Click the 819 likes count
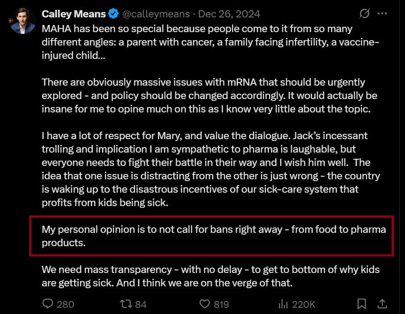Viewport: 405px width, 314px height. tap(221, 305)
